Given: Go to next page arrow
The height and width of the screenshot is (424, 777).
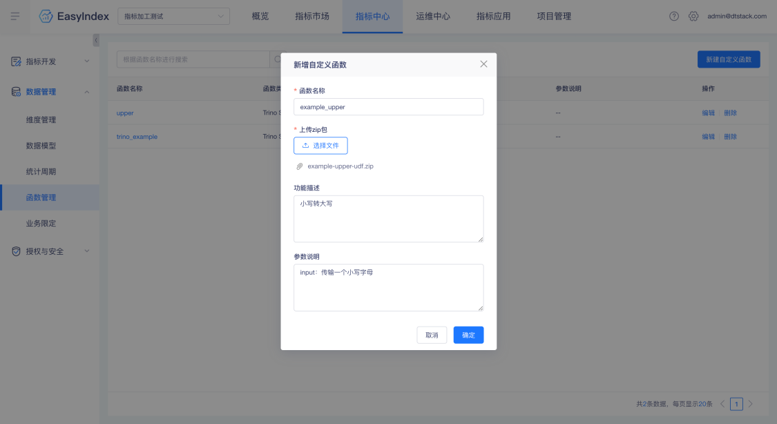Looking at the screenshot, I should tap(750, 404).
